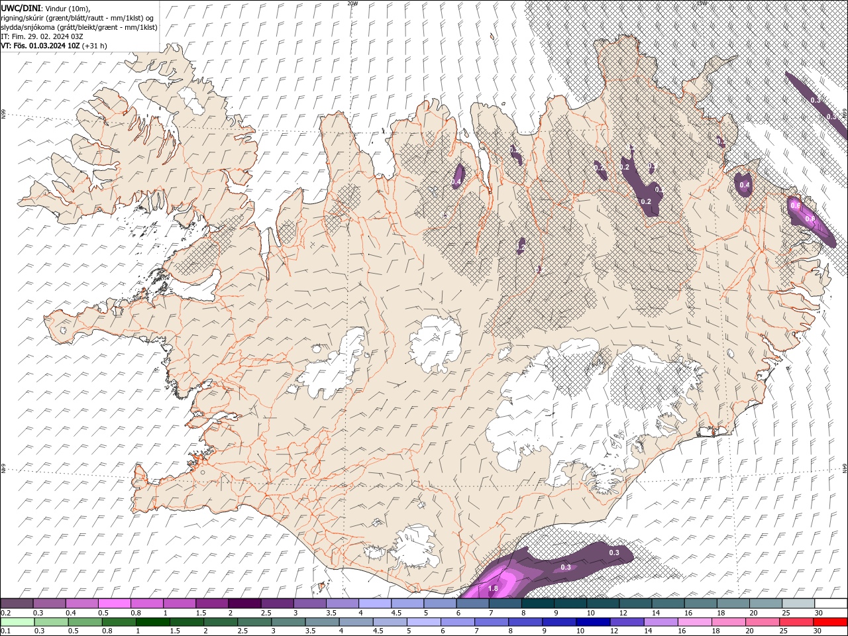Click the bright pink 0.5 snow legend swatch

click(114, 604)
